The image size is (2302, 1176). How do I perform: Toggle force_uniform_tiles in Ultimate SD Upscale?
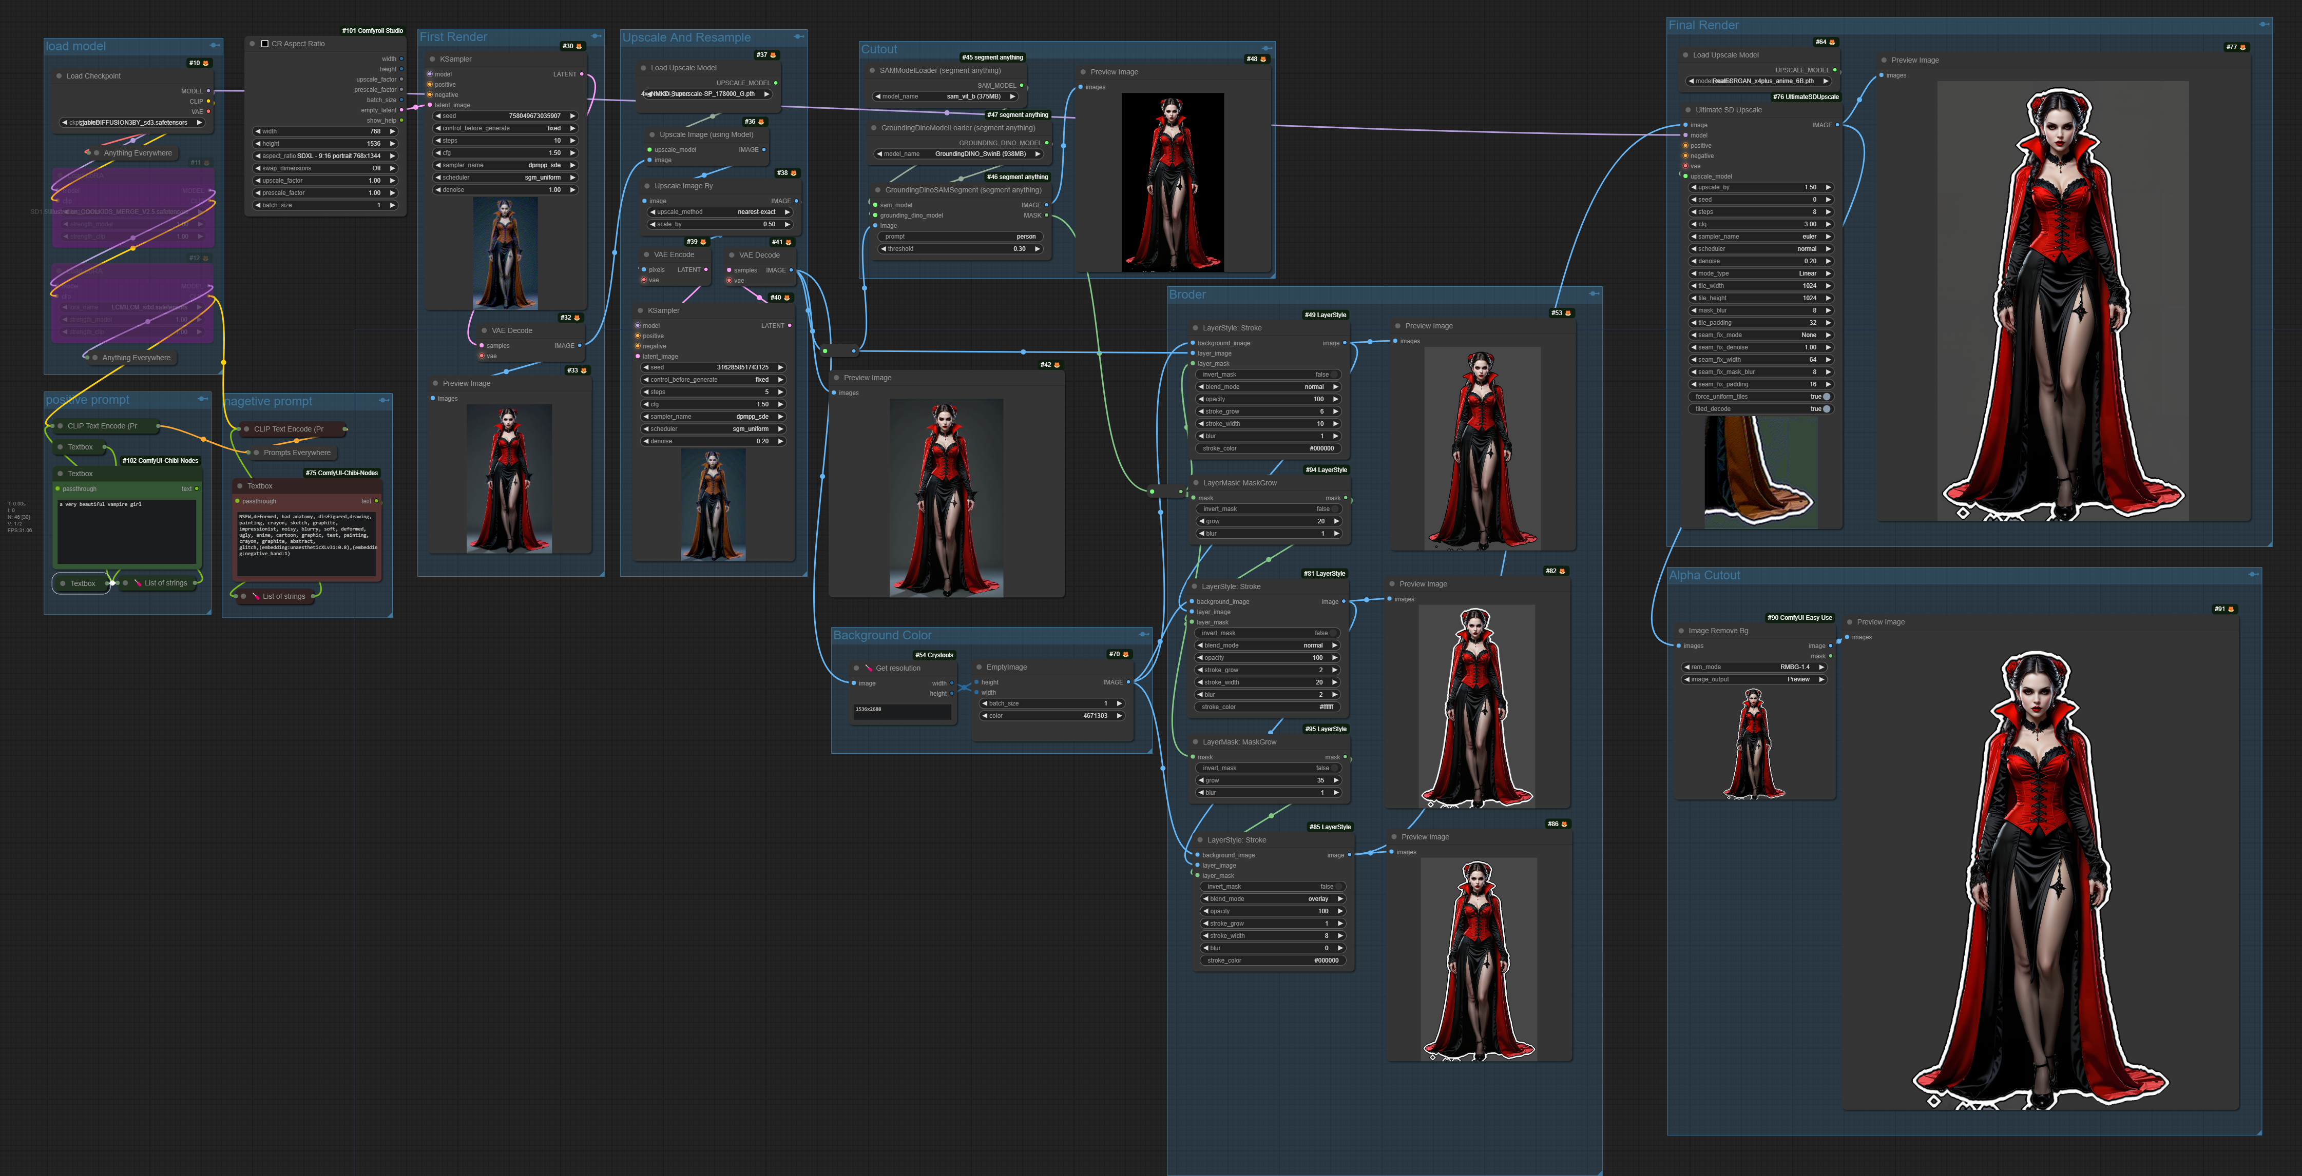pyautogui.click(x=1761, y=397)
